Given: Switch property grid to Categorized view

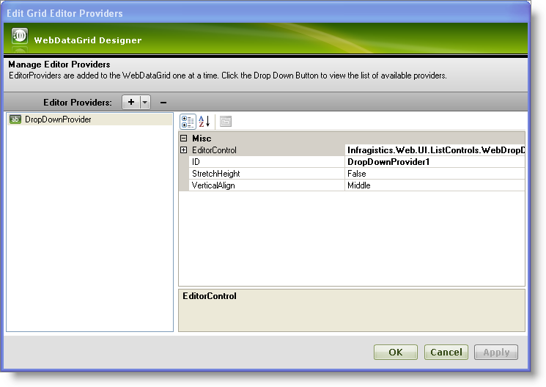Looking at the screenshot, I should (x=188, y=122).
